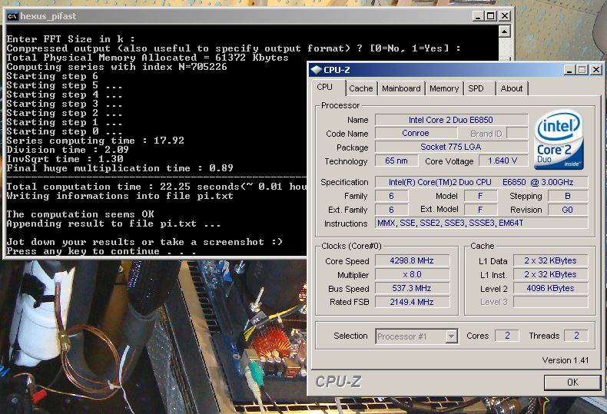Open the Mainboard tab in CPU-Z

click(x=401, y=88)
